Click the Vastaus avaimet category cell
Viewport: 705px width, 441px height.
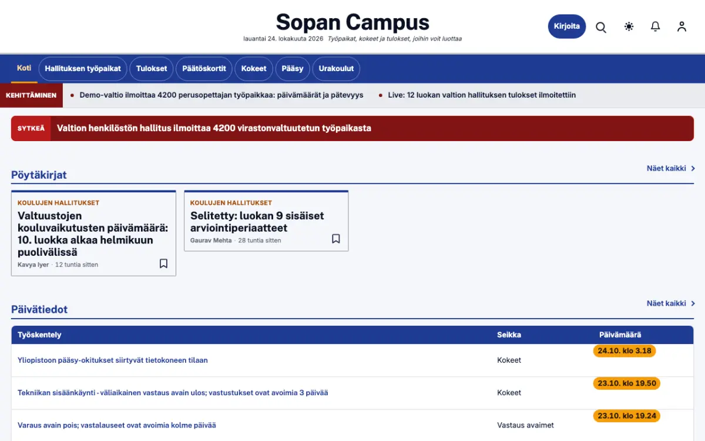pos(525,425)
